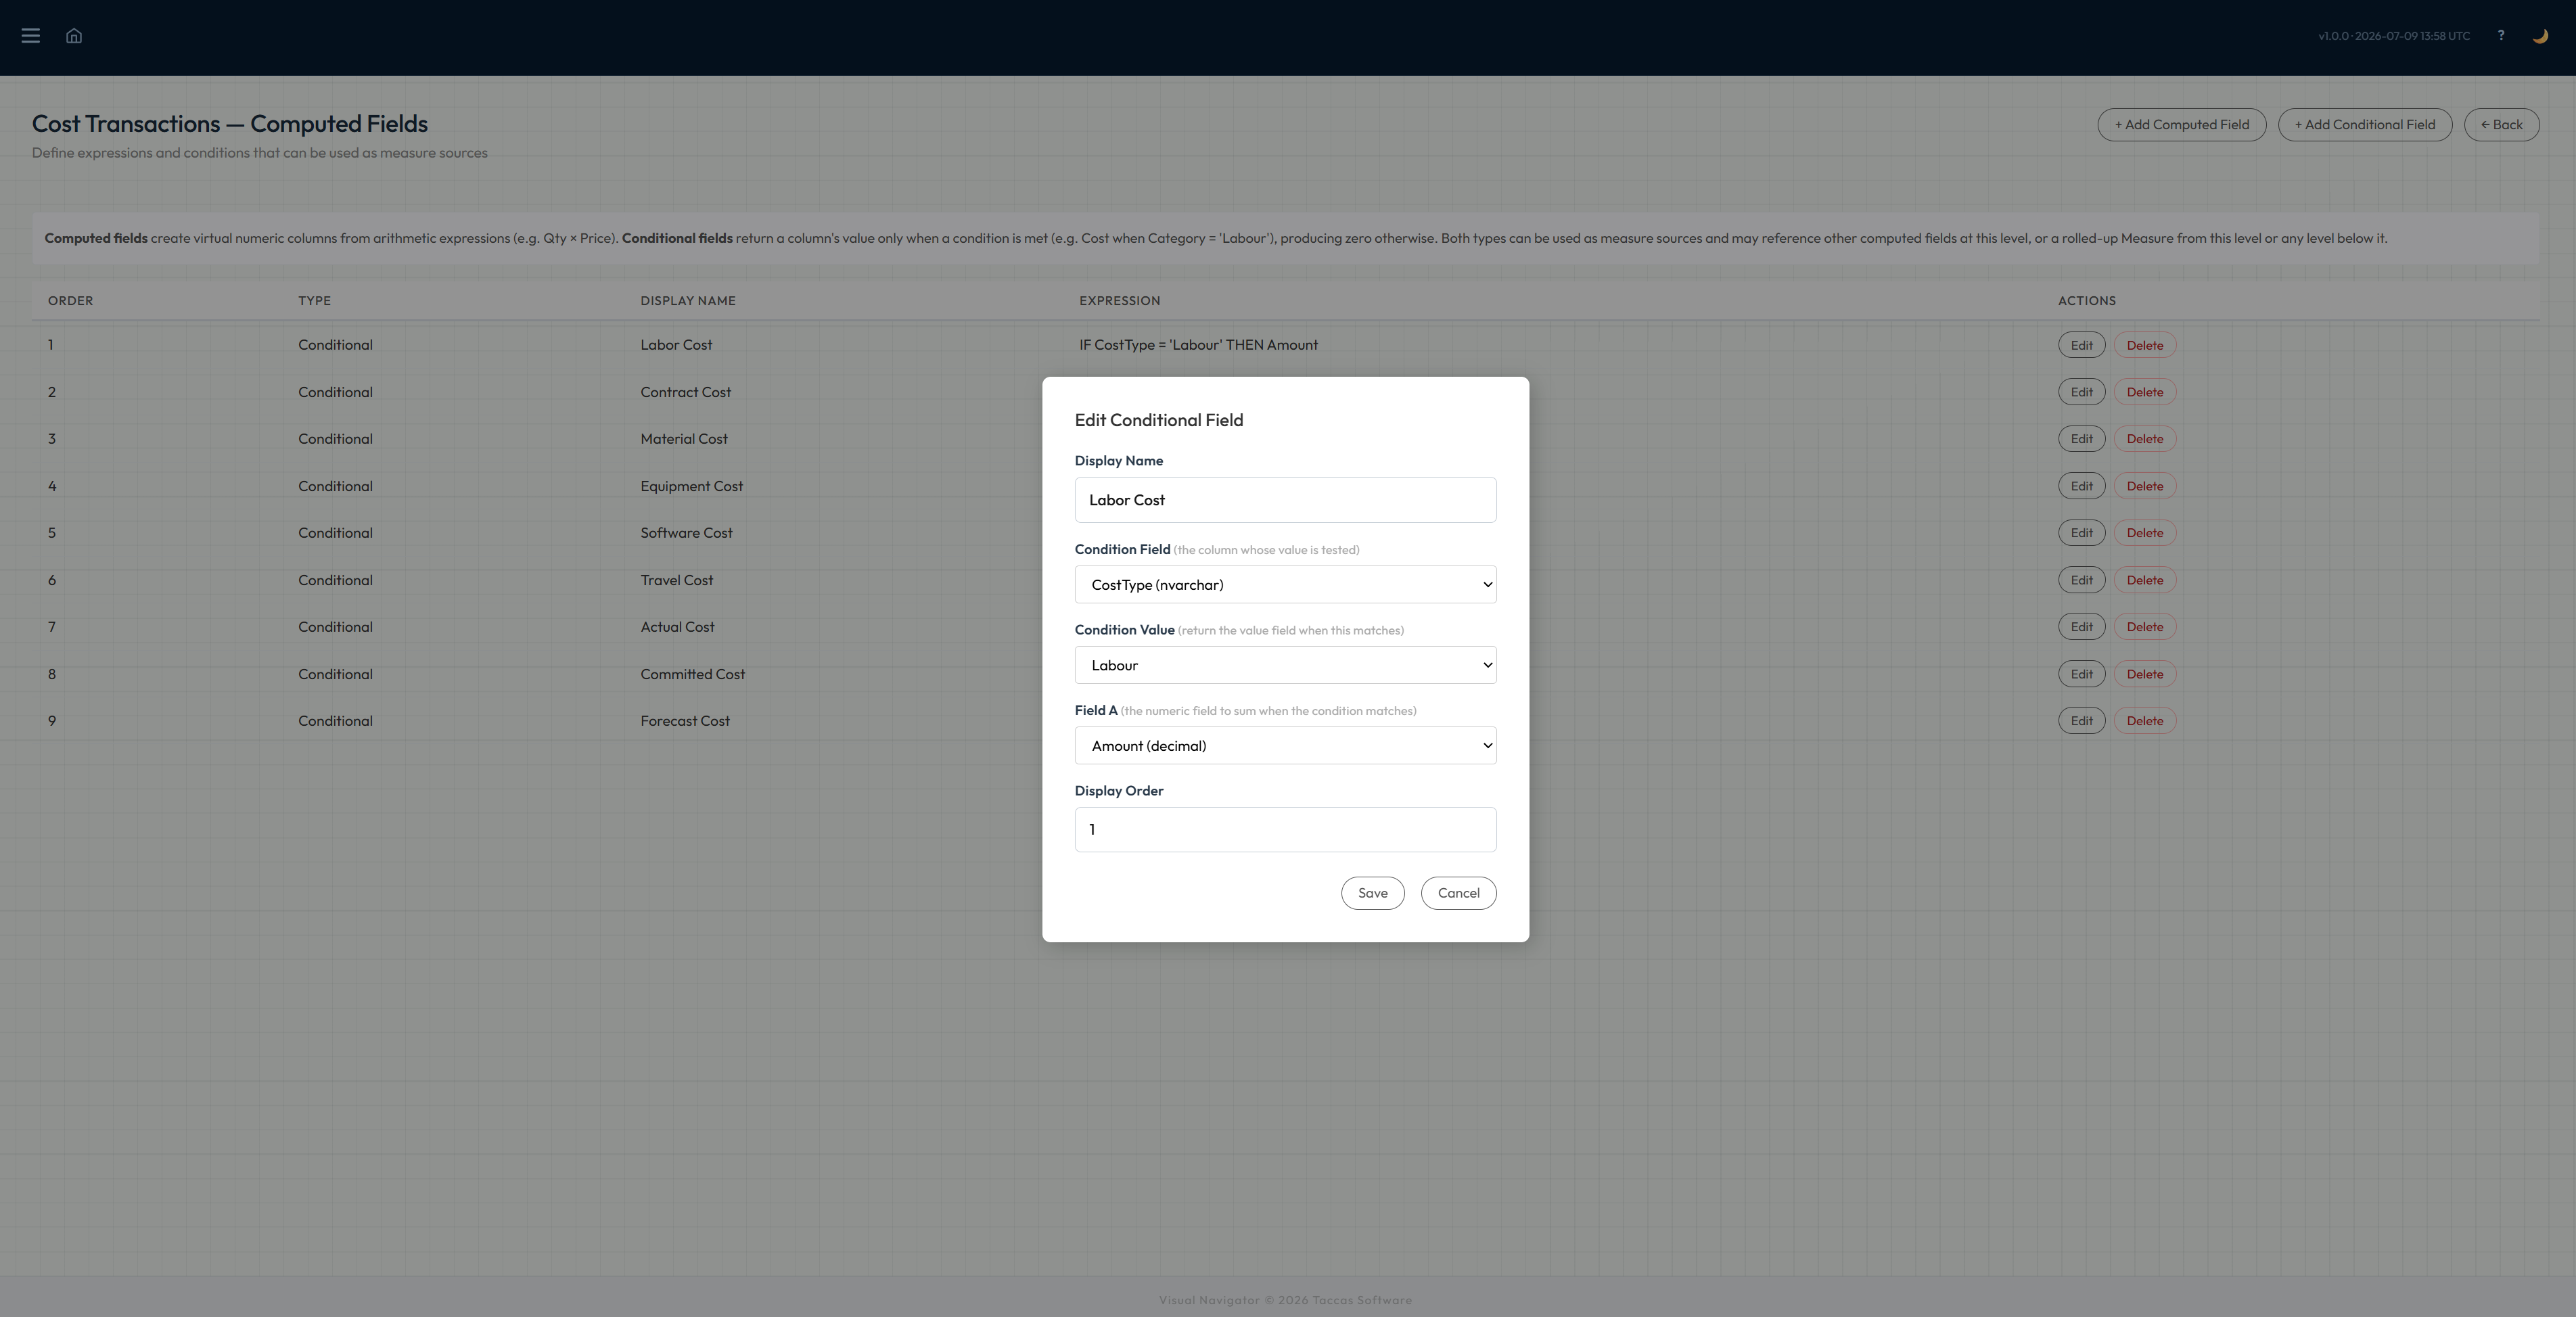Viewport: 2576px width, 1317px height.
Task: Click the Display Order input field
Action: click(1285, 830)
